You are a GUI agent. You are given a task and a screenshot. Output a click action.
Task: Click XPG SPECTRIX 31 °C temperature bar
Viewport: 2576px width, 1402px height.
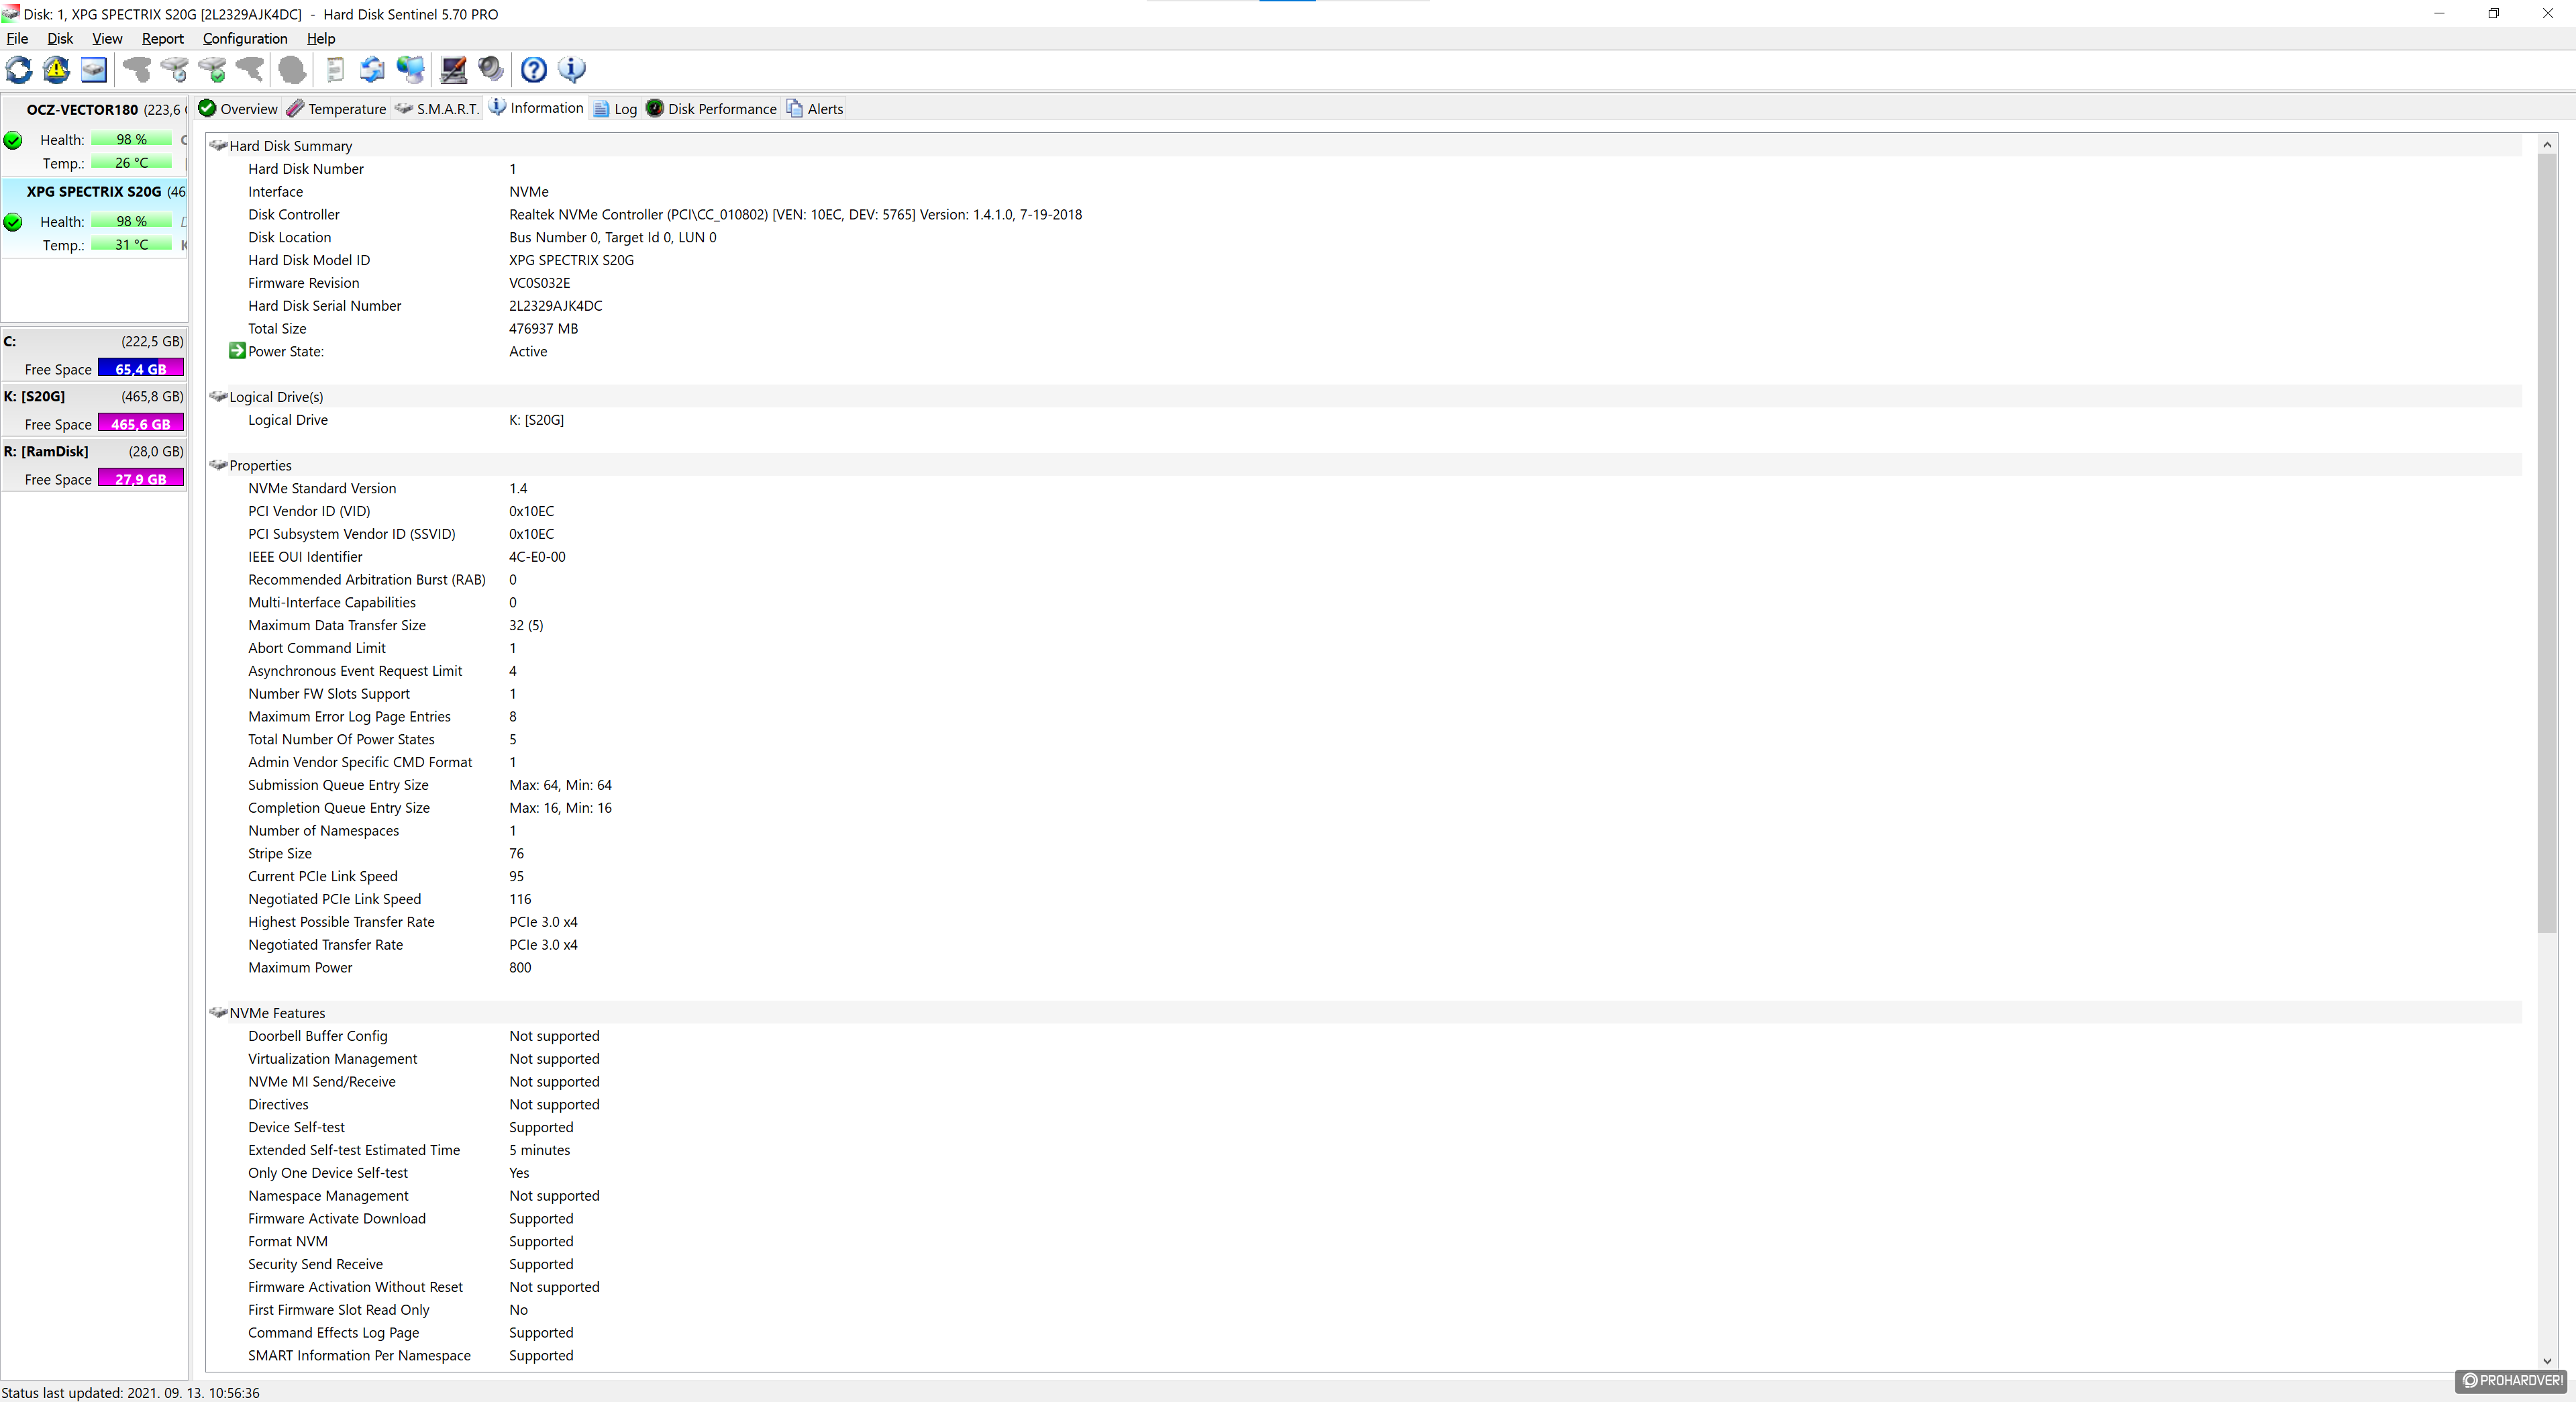coord(131,245)
